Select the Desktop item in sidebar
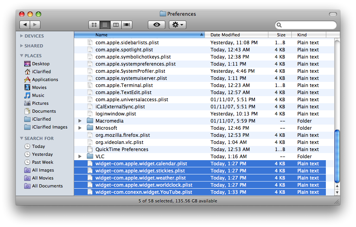This screenshot has height=227, width=356. (x=40, y=64)
